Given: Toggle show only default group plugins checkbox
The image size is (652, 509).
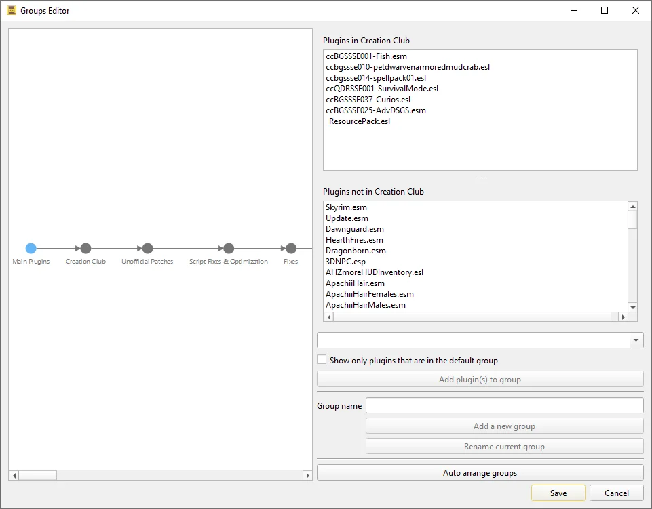Looking at the screenshot, I should pos(322,360).
